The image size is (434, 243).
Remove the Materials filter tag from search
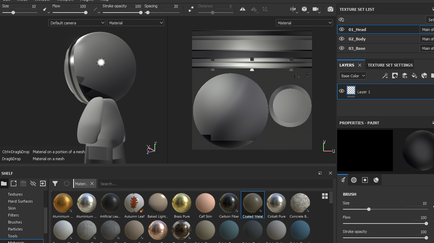92,184
